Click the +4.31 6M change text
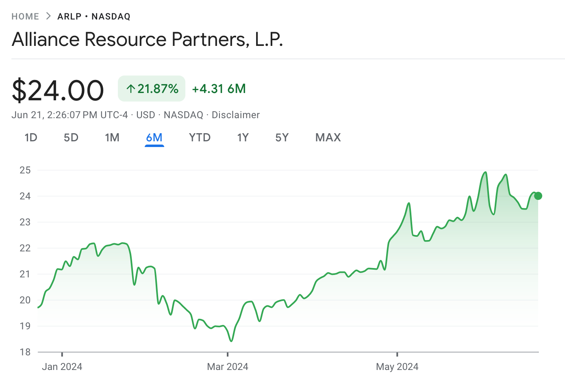 (x=219, y=89)
